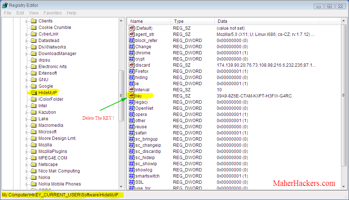Click the smartswitch DWORD value icon

pos(132,176)
